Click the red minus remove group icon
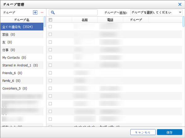Screen dimensions: 185x138 point(42,12)
